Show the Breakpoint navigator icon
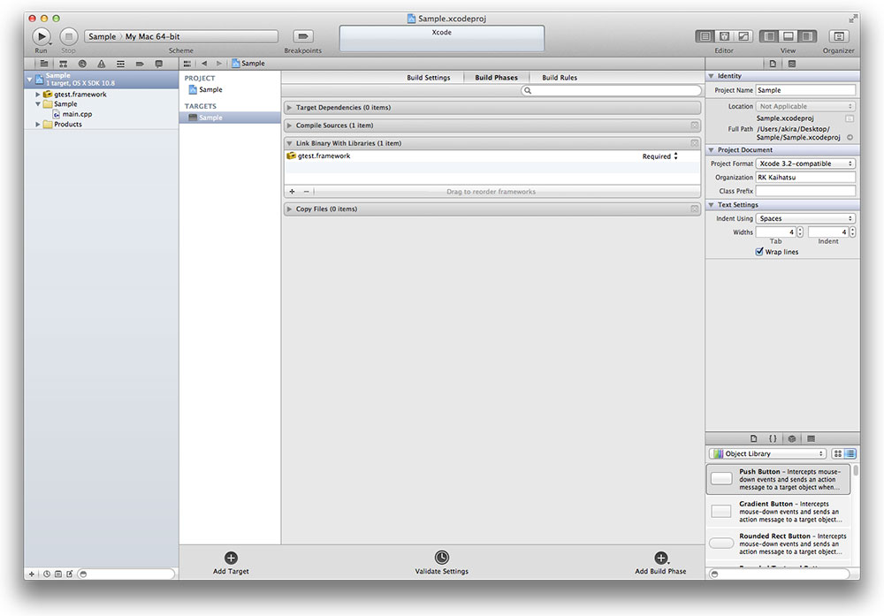The image size is (884, 616). point(140,64)
